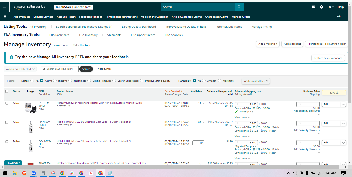352x177 pixels.
Task: Open Mercury Sandwich Maker product thumbnail
Action: (31, 108)
